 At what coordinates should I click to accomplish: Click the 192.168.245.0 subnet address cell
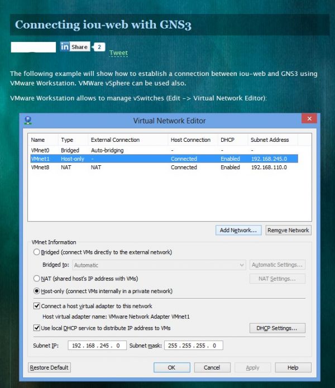pos(269,159)
